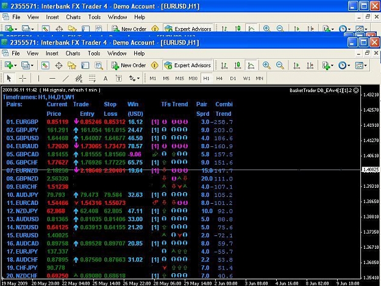The width and height of the screenshot is (381, 286).
Task: Switch chart to M15 timeframe
Action: (180, 79)
